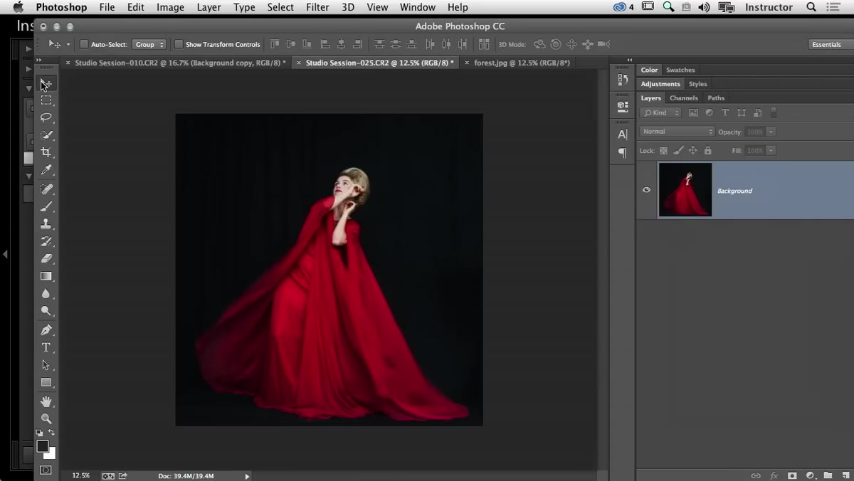Select the Brush tool
The height and width of the screenshot is (481, 854).
point(46,206)
